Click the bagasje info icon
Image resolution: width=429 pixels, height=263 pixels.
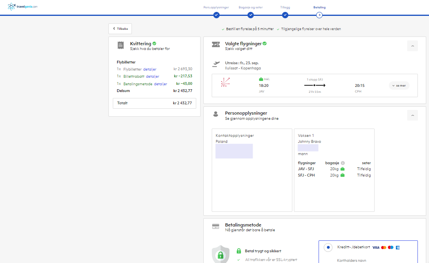(x=342, y=163)
